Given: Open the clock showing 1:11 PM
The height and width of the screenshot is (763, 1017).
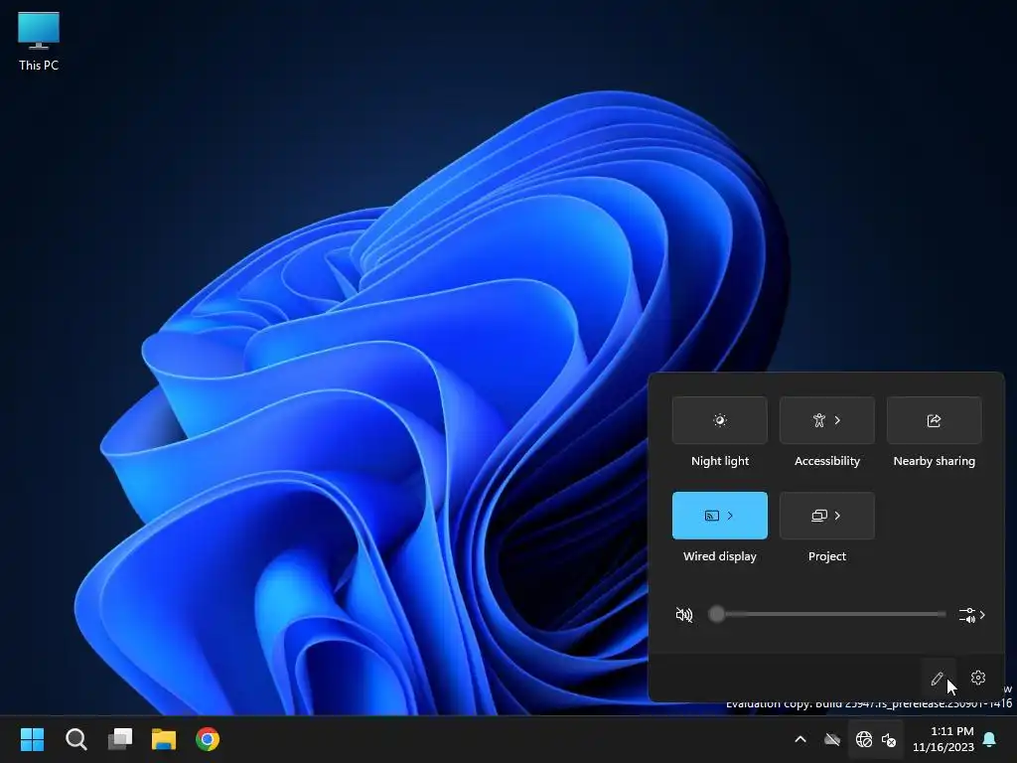Looking at the screenshot, I should (x=951, y=731).
